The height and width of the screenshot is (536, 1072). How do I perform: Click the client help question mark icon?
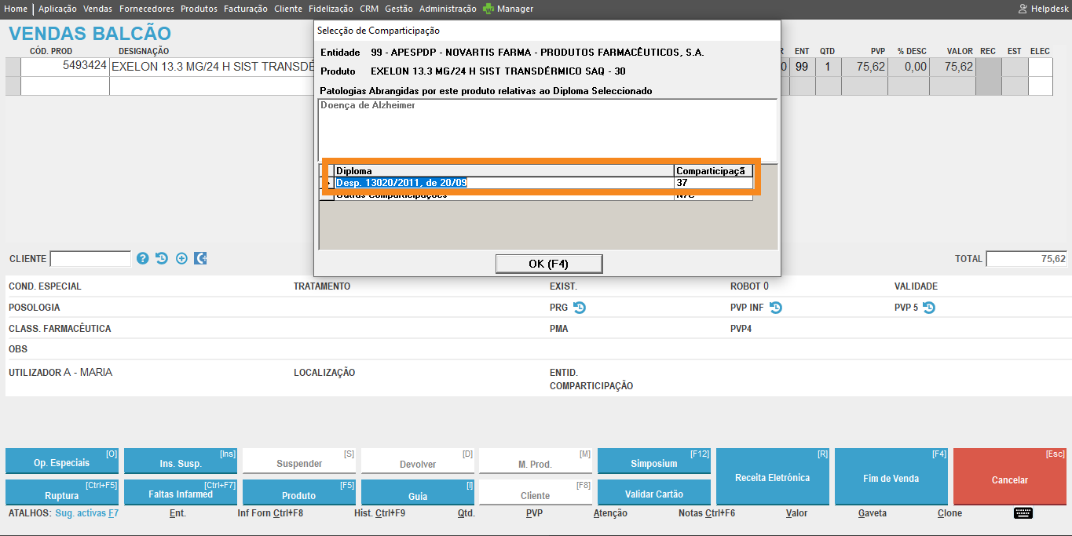coord(142,258)
